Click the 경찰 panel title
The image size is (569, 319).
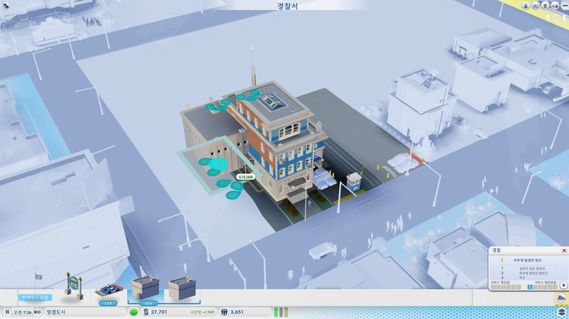point(497,250)
